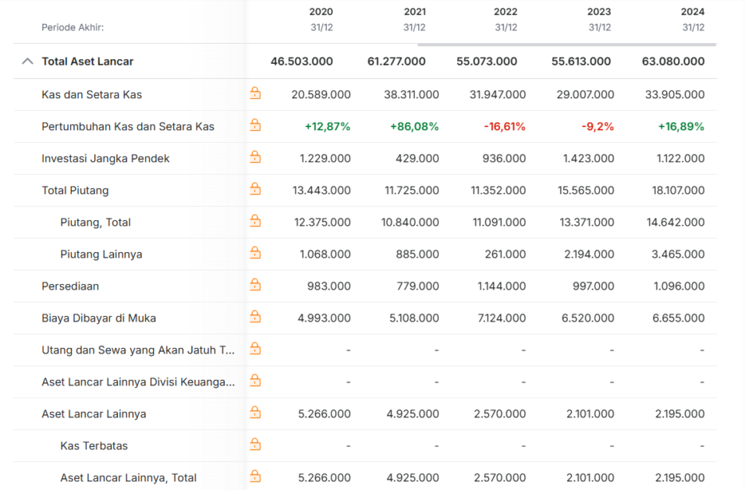Image resolution: width=745 pixels, height=490 pixels.
Task: Click lock icon beside Kas Terbatas
Action: pyautogui.click(x=255, y=445)
